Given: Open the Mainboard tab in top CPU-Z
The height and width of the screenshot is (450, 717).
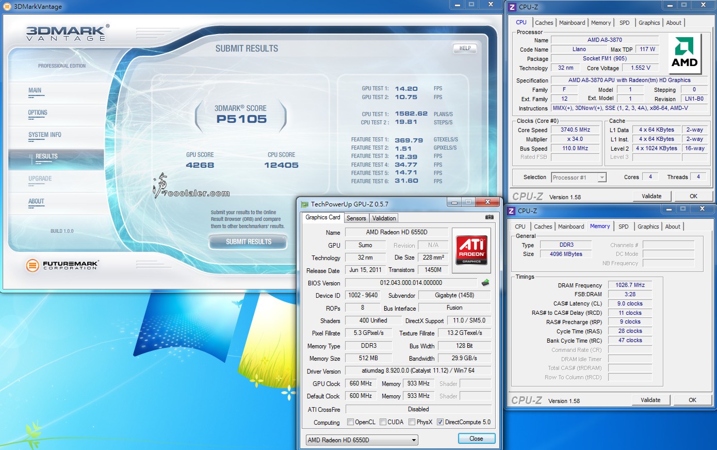Looking at the screenshot, I should (x=572, y=23).
